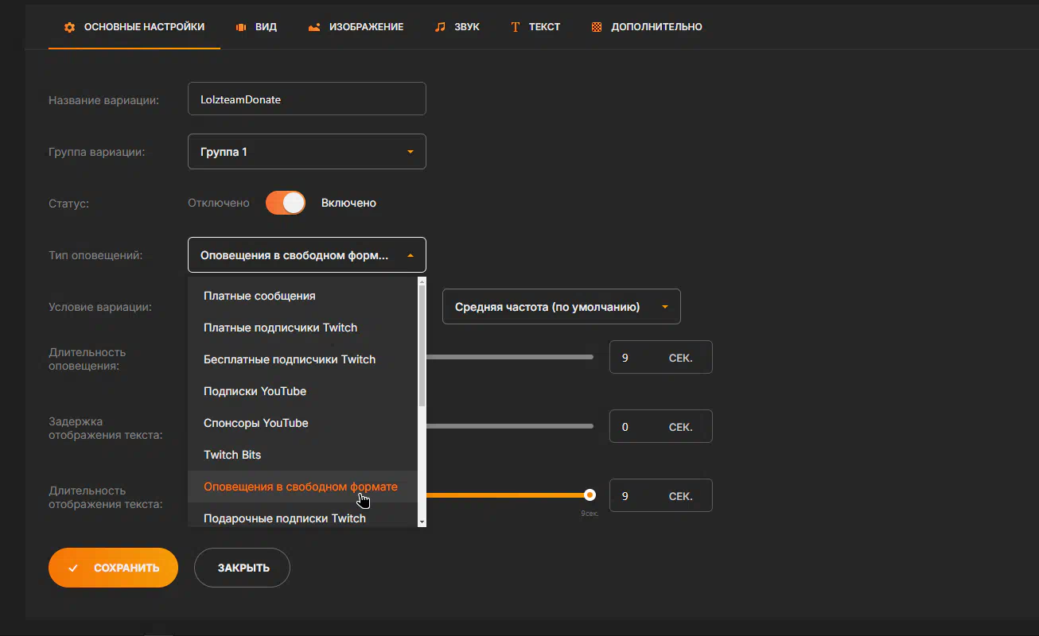Image resolution: width=1039 pixels, height=636 pixels.
Task: Toggle the Статус switch off
Action: (x=285, y=203)
